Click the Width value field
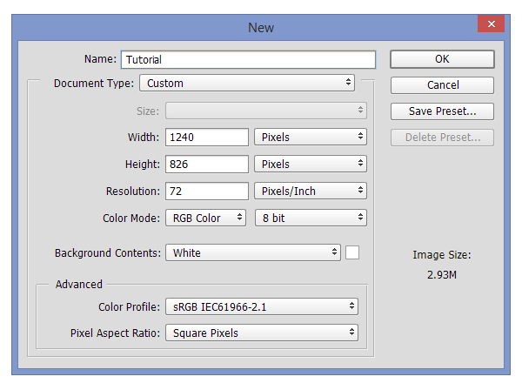Image resolution: width=522 pixels, height=390 pixels. [207, 137]
